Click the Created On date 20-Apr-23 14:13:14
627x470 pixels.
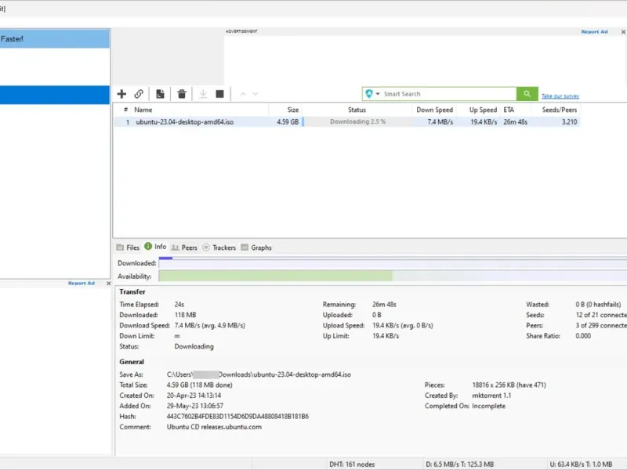(194, 396)
